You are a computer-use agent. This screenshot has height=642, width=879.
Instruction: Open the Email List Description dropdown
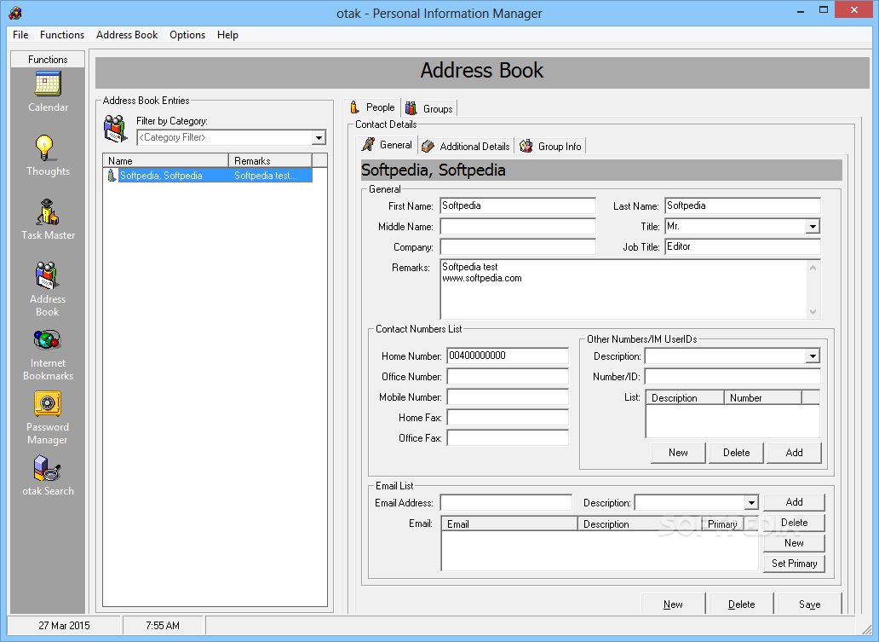(x=751, y=502)
